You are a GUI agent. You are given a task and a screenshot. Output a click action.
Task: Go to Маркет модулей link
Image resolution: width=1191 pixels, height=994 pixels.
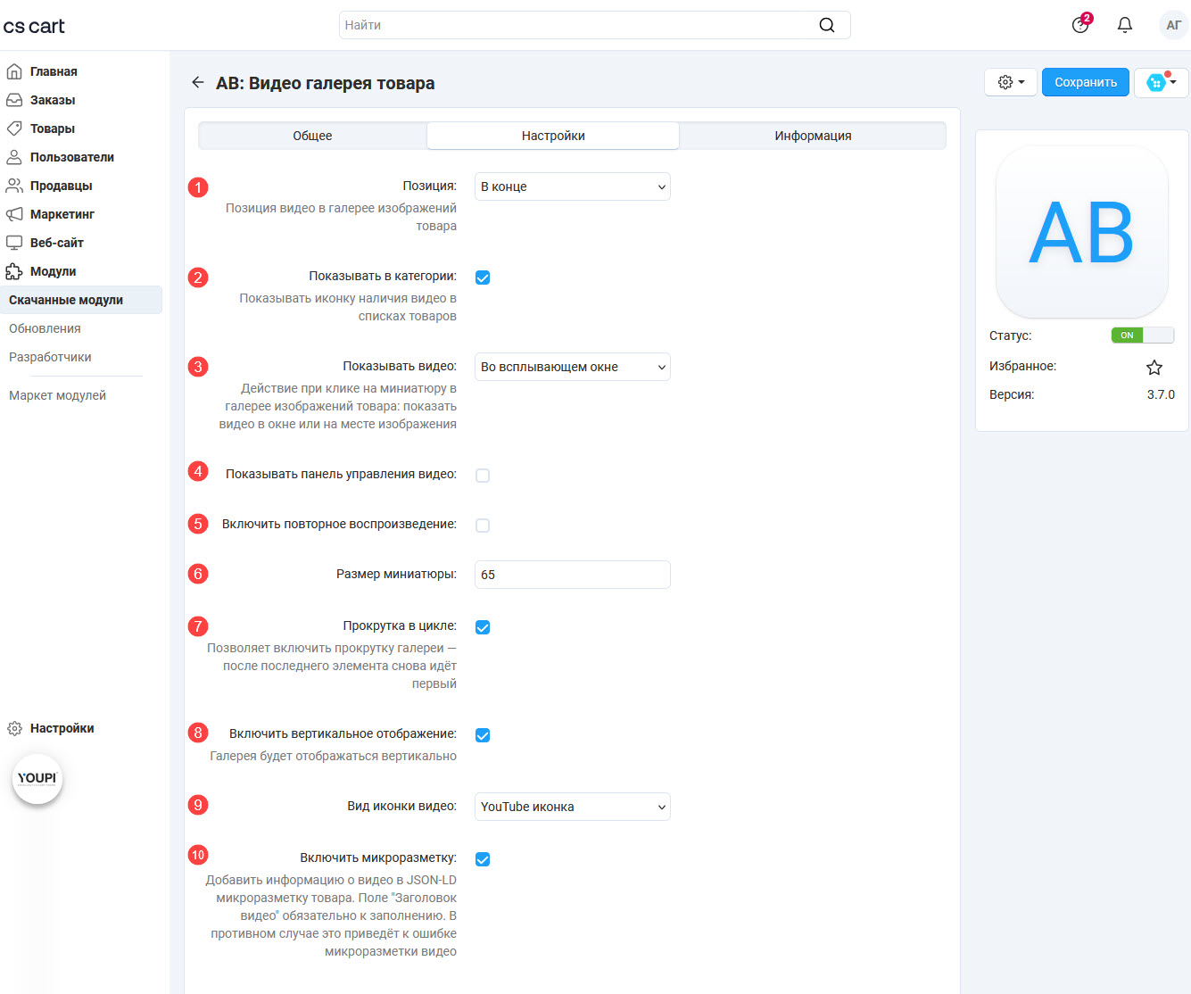coord(57,395)
